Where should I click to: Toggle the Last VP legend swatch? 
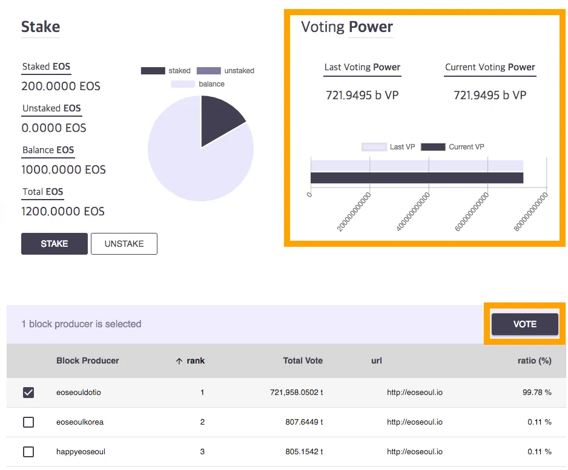(x=374, y=147)
